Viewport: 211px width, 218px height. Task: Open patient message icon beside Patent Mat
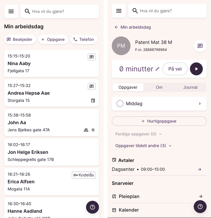point(200,46)
